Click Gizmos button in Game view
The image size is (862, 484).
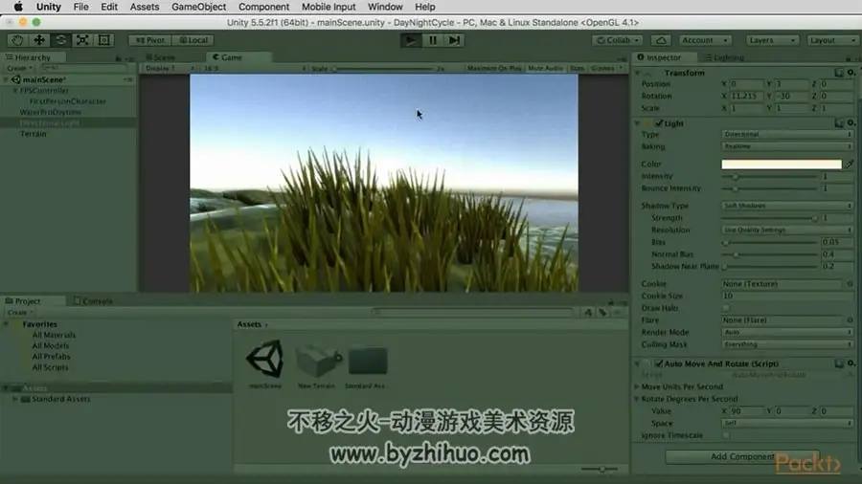tap(607, 68)
